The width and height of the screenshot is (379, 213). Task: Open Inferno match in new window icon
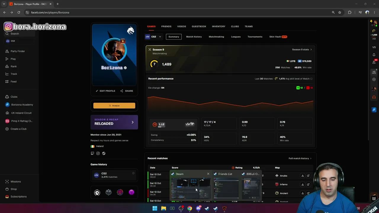[x=308, y=184]
